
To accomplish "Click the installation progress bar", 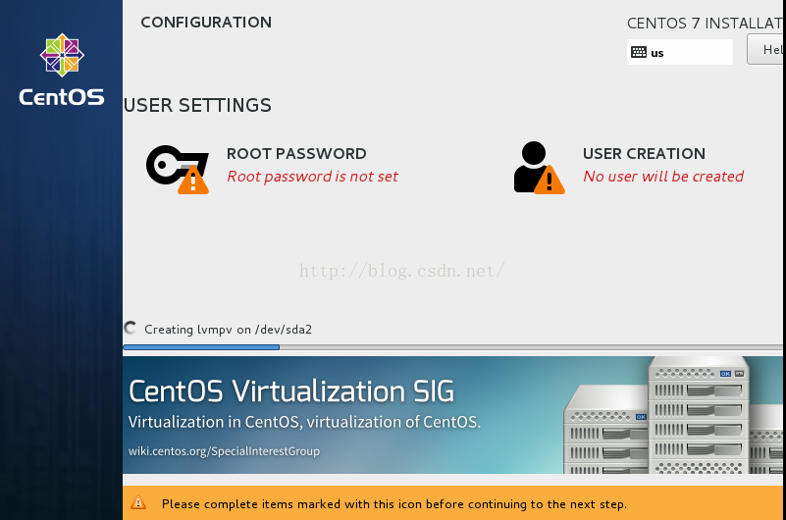I will tap(452, 346).
